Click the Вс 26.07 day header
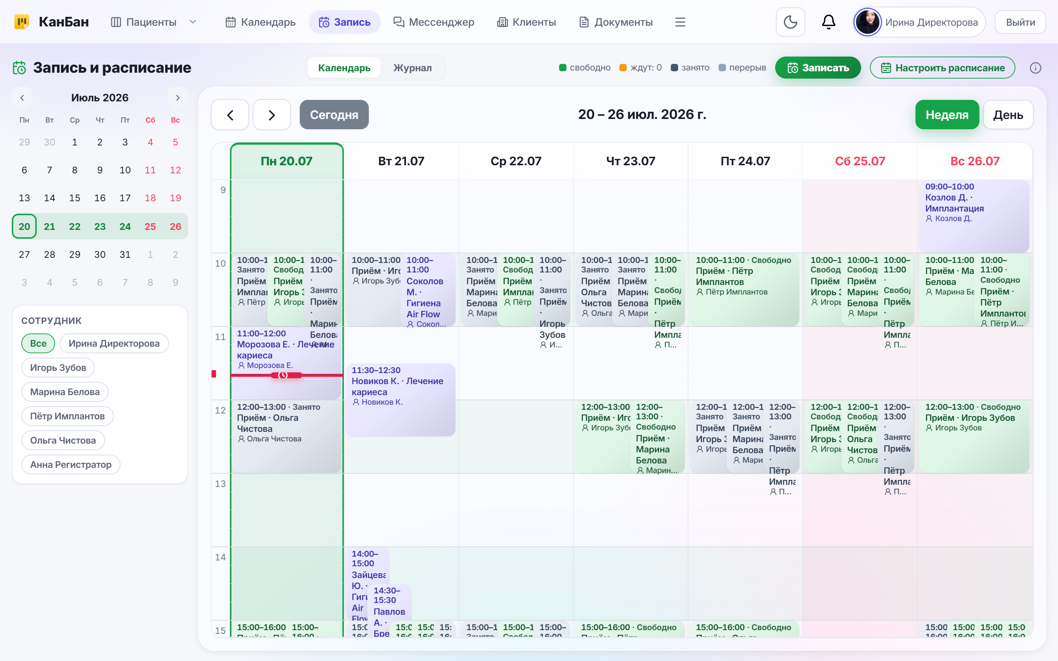The width and height of the screenshot is (1058, 661). (975, 161)
